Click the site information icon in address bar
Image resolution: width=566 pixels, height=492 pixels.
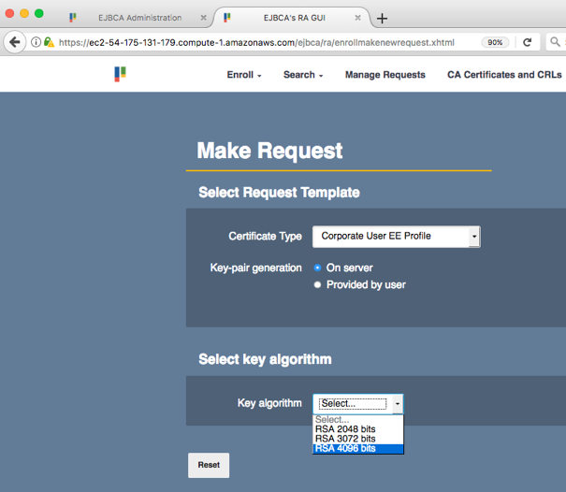click(36, 42)
